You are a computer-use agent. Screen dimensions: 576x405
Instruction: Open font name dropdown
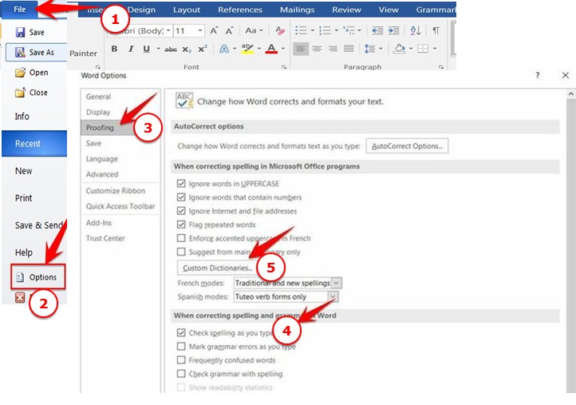(x=168, y=30)
